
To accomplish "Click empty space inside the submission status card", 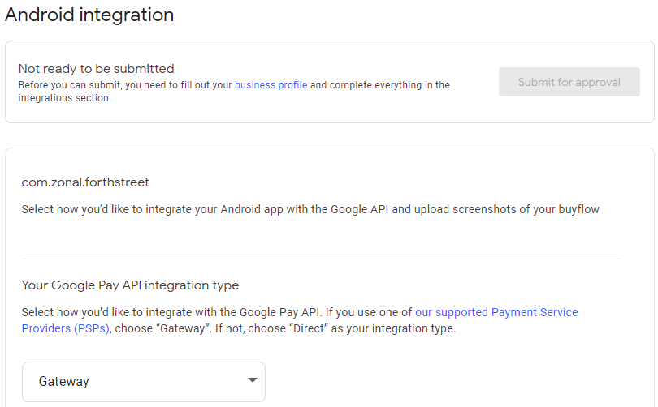I will pos(474,109).
